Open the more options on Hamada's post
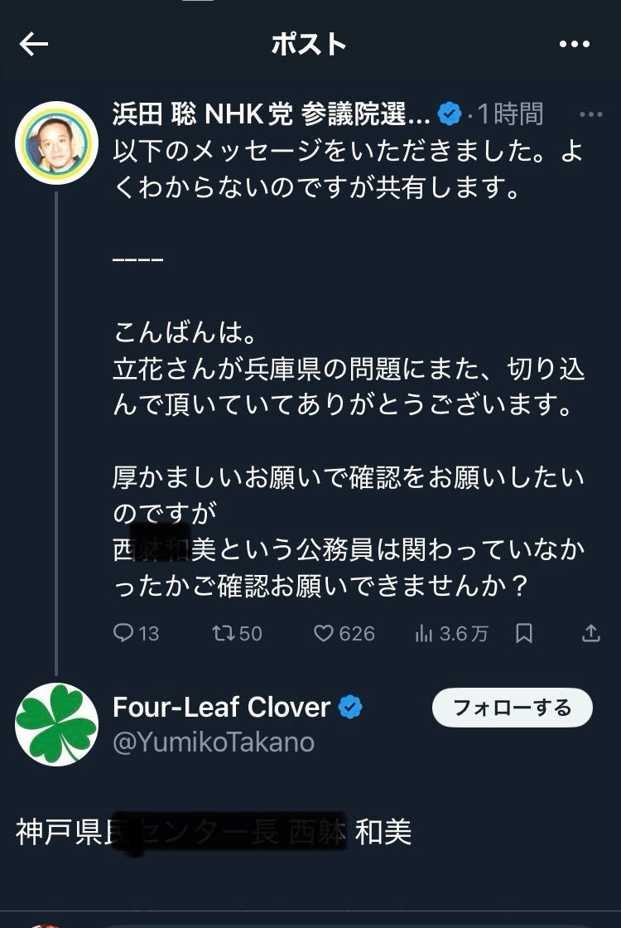The image size is (621, 928). (x=590, y=115)
